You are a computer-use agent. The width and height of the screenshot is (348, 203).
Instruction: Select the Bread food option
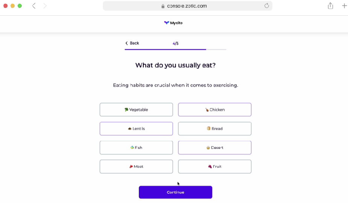214,129
